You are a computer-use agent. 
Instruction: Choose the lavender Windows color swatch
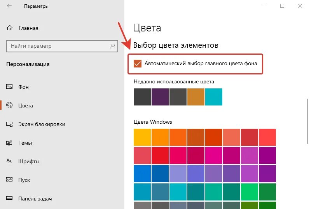[x=178, y=174]
